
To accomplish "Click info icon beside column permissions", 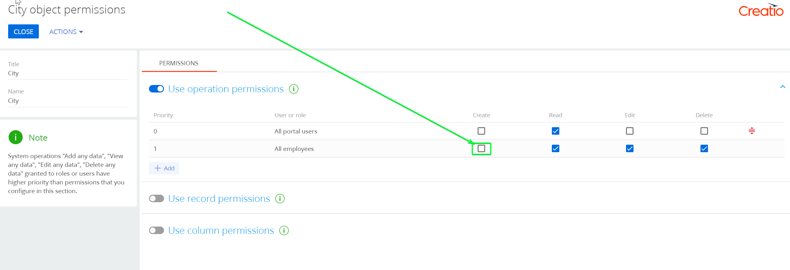I will (284, 231).
